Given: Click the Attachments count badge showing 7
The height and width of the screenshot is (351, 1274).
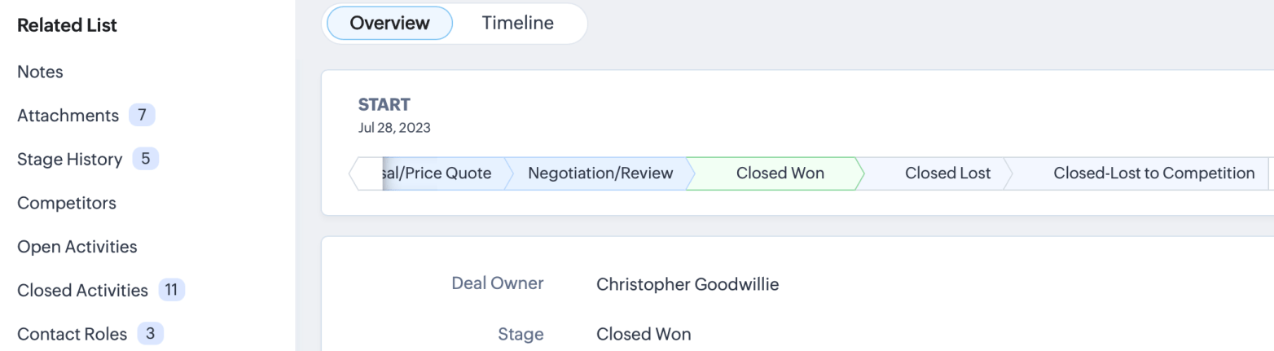Looking at the screenshot, I should tap(142, 116).
